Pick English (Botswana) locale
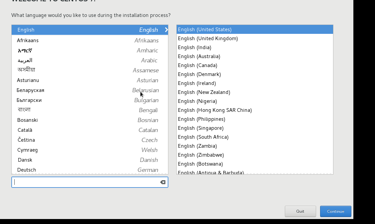The height and width of the screenshot is (224, 375). pos(255,164)
